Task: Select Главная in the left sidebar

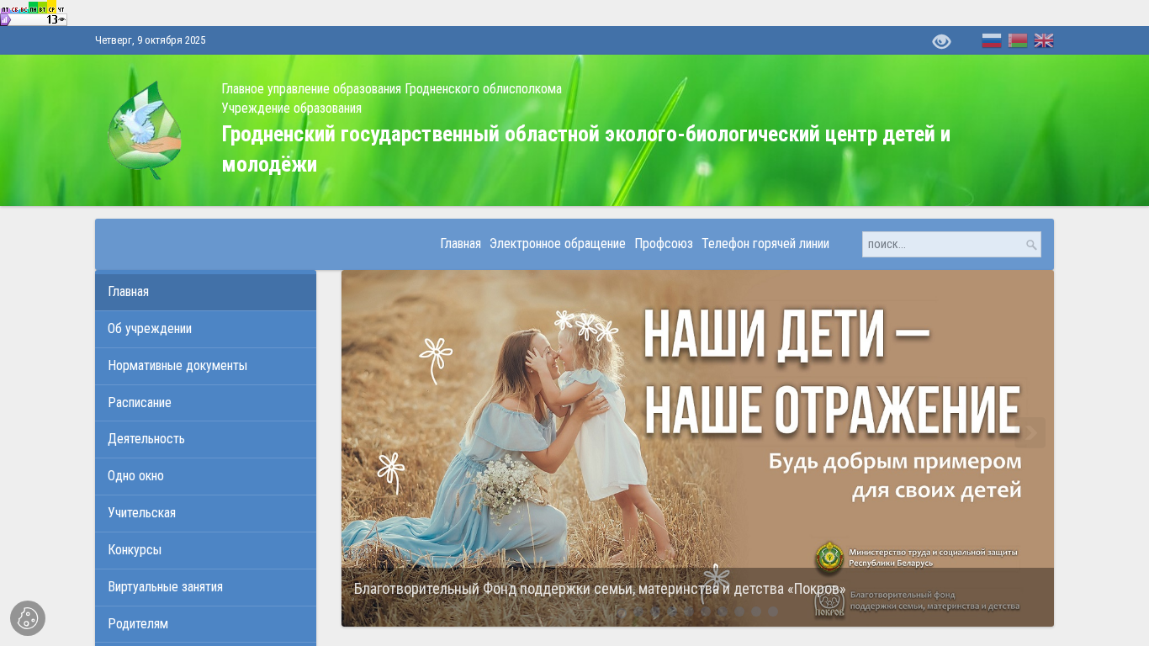Action: point(205,292)
